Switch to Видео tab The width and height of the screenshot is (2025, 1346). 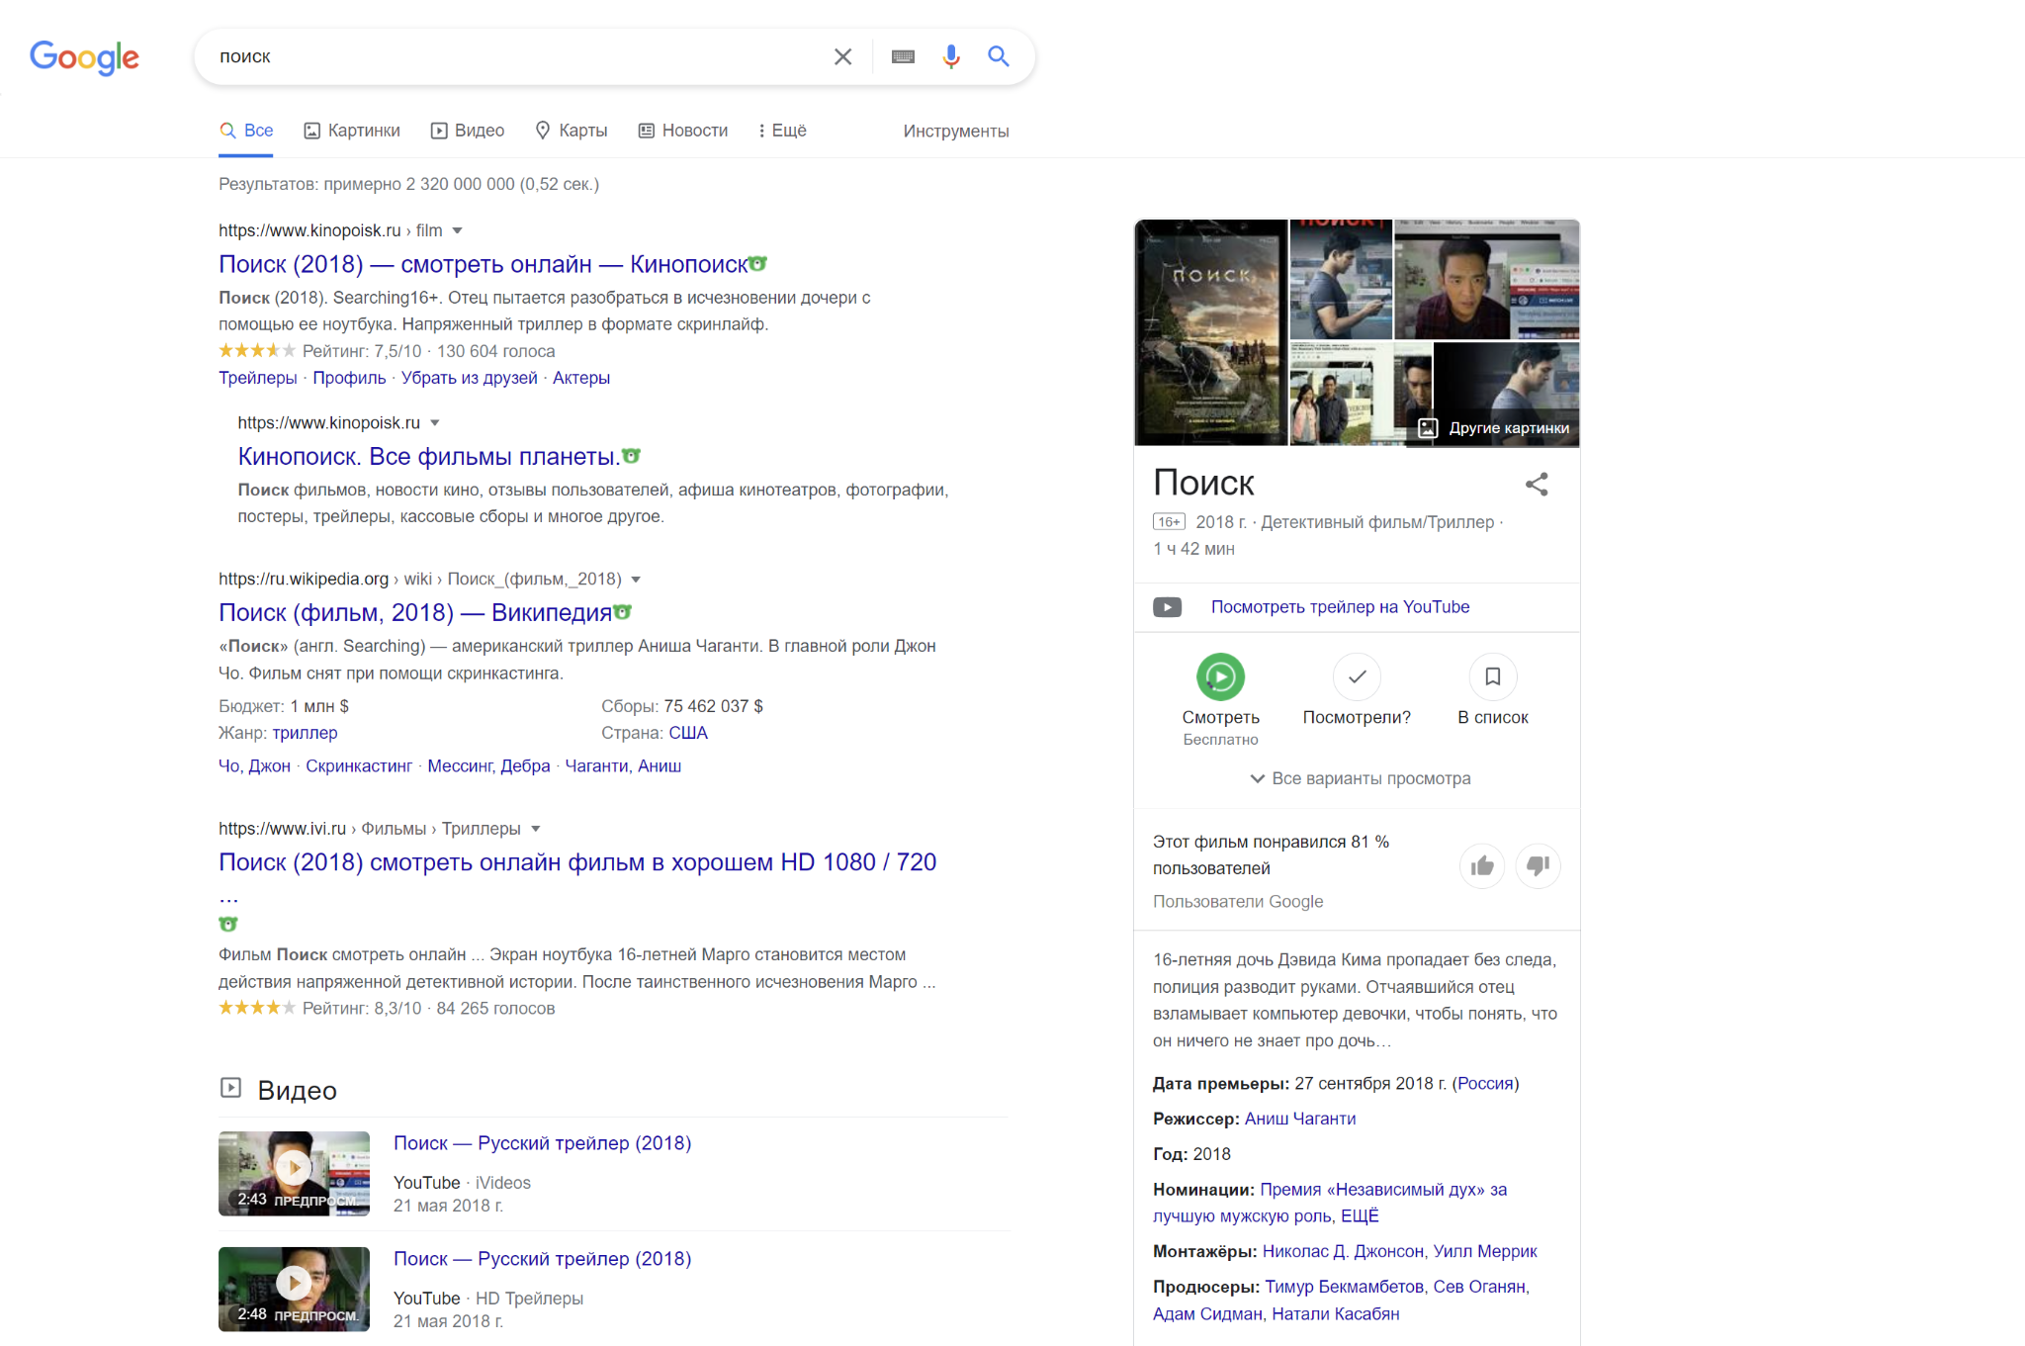click(468, 131)
